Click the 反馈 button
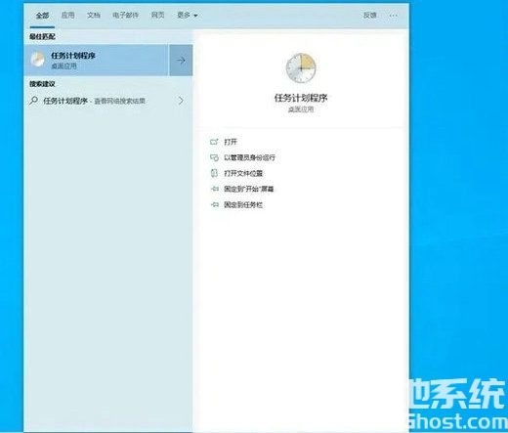The height and width of the screenshot is (433, 508). click(x=370, y=15)
